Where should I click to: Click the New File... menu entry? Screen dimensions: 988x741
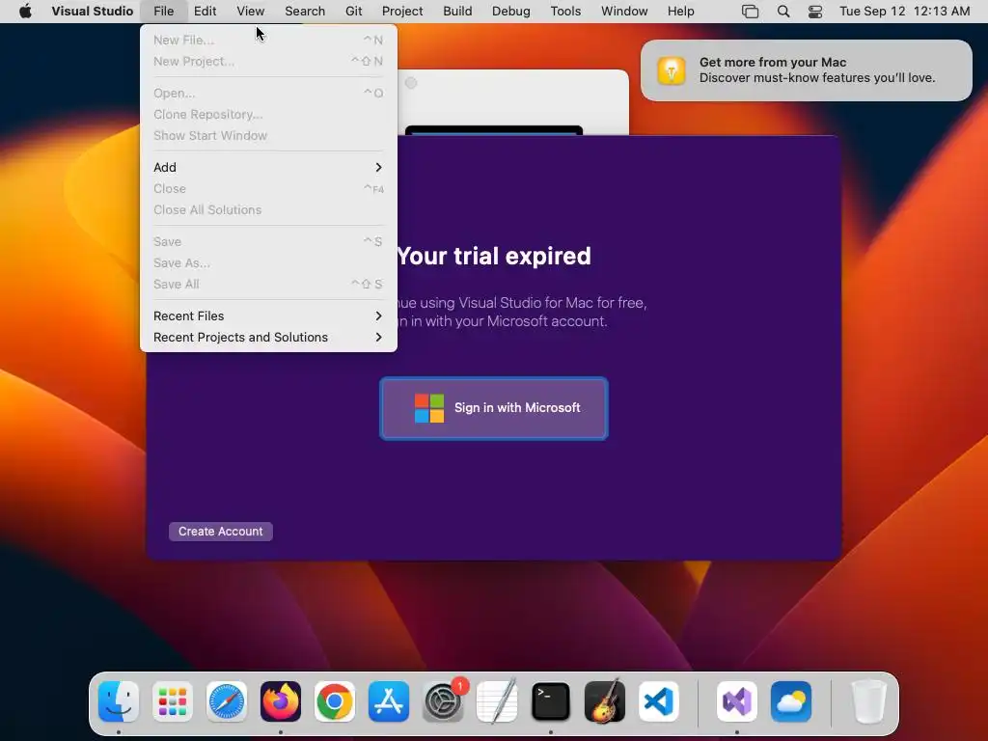tap(268, 40)
